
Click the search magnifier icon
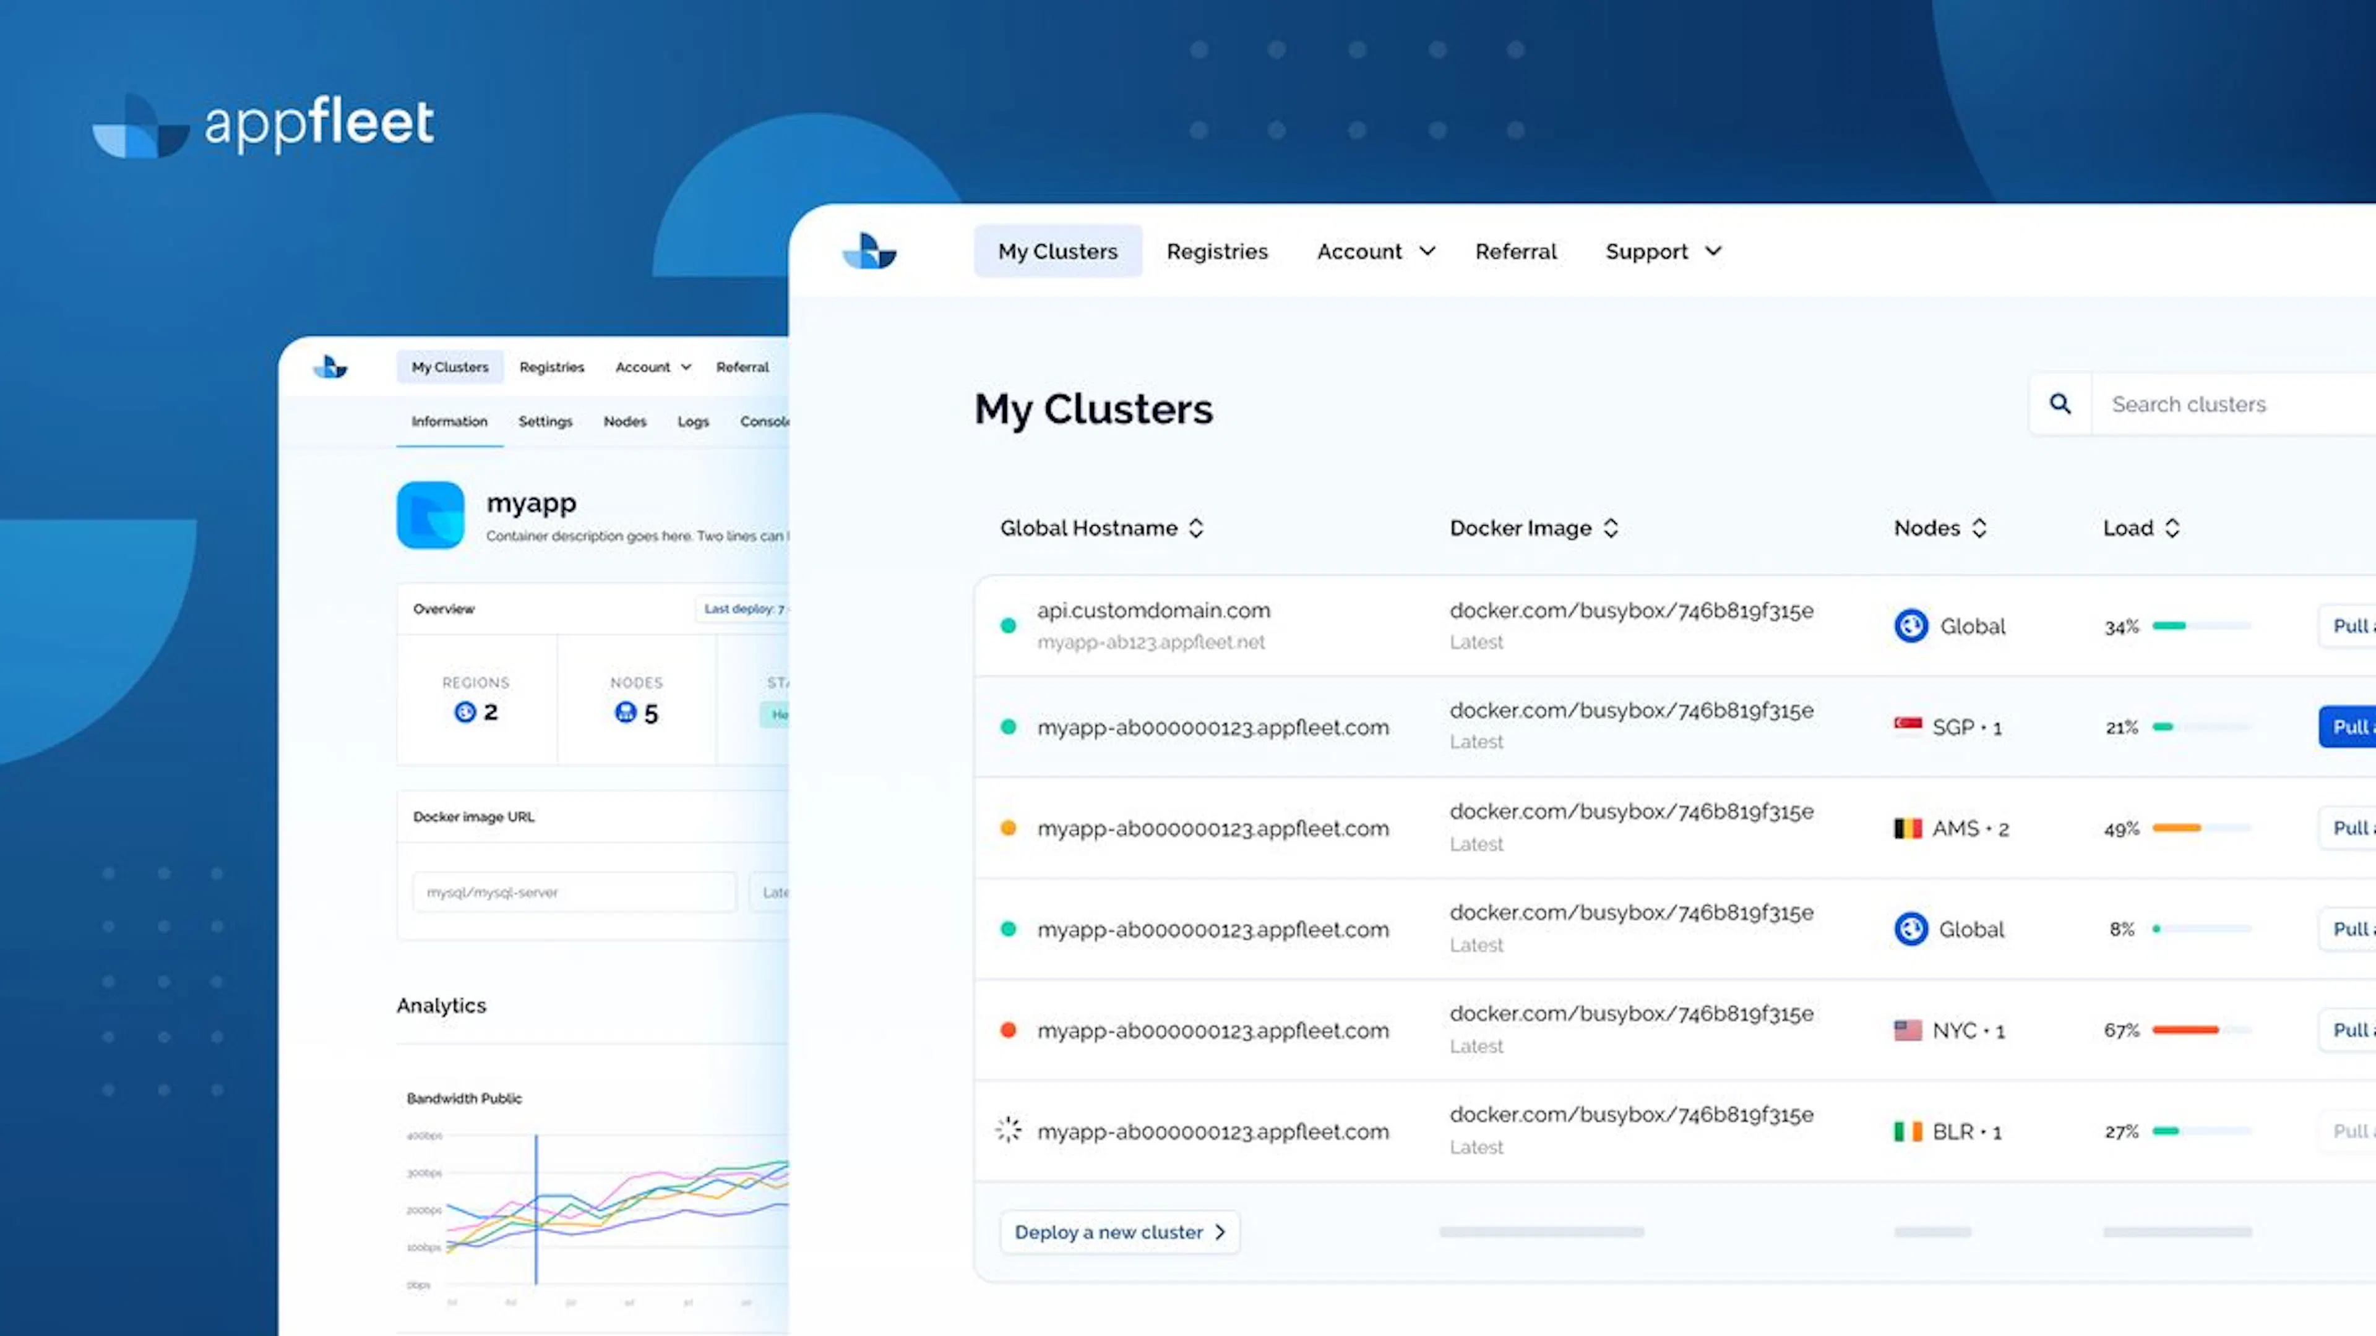2060,404
